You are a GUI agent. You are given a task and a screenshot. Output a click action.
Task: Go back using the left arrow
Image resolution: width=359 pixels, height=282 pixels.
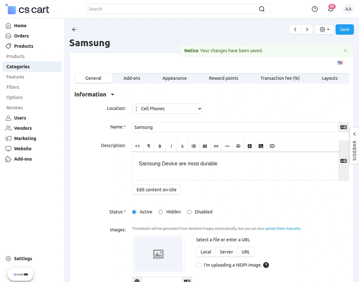[74, 29]
